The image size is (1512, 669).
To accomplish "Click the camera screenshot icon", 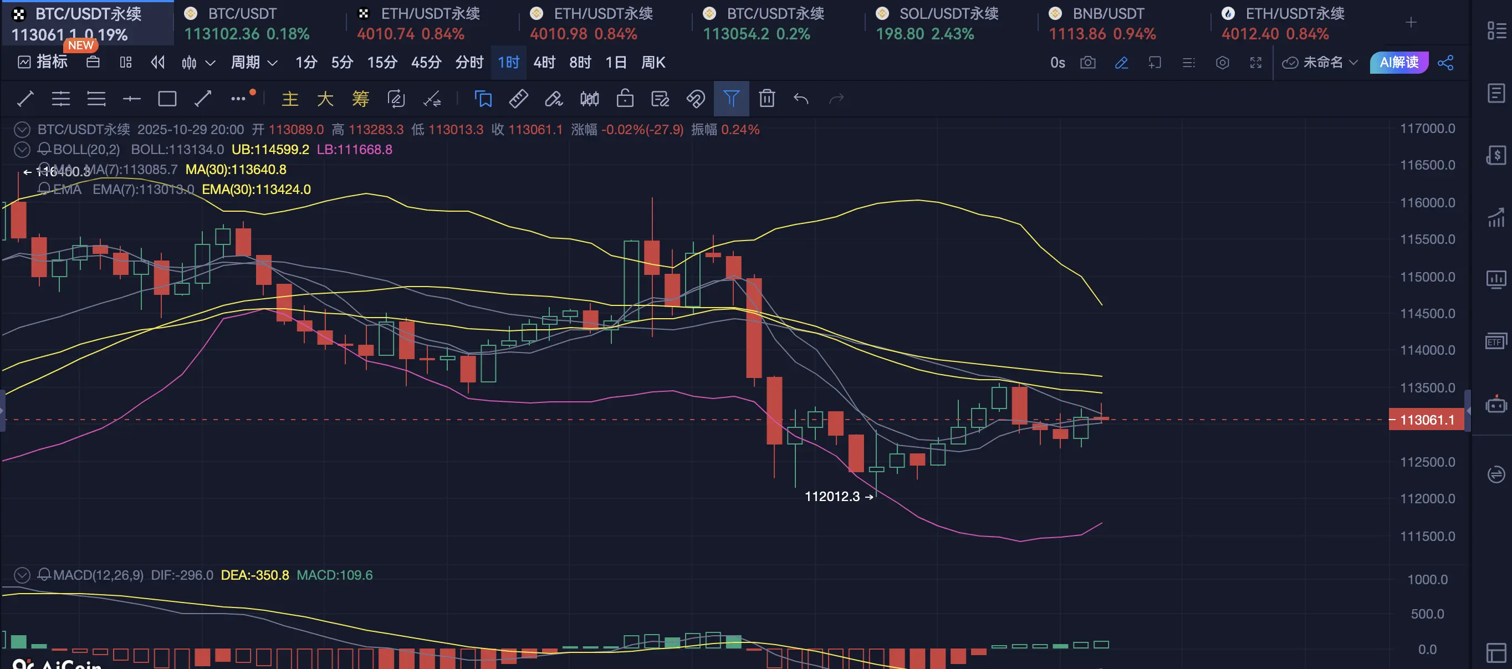I will (1087, 62).
